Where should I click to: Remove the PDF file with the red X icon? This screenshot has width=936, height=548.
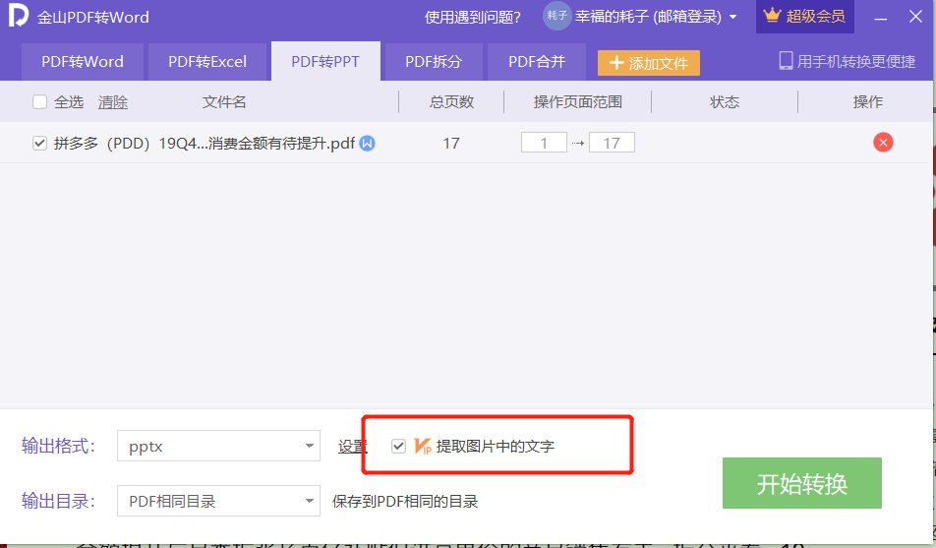tap(883, 143)
